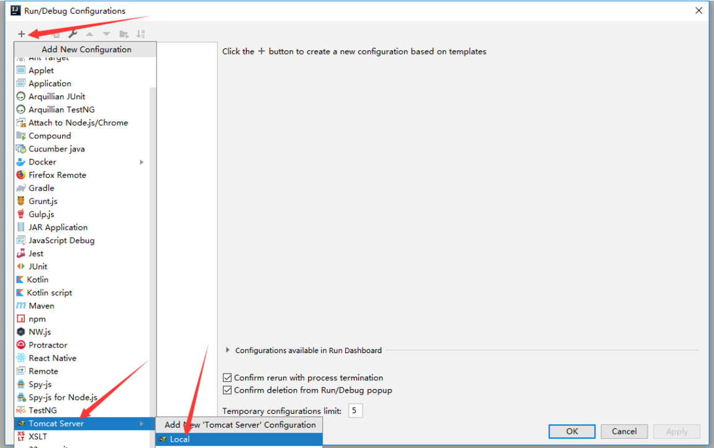Click the create new folder toolbar icon
Image resolution: width=714 pixels, height=448 pixels.
coord(124,34)
